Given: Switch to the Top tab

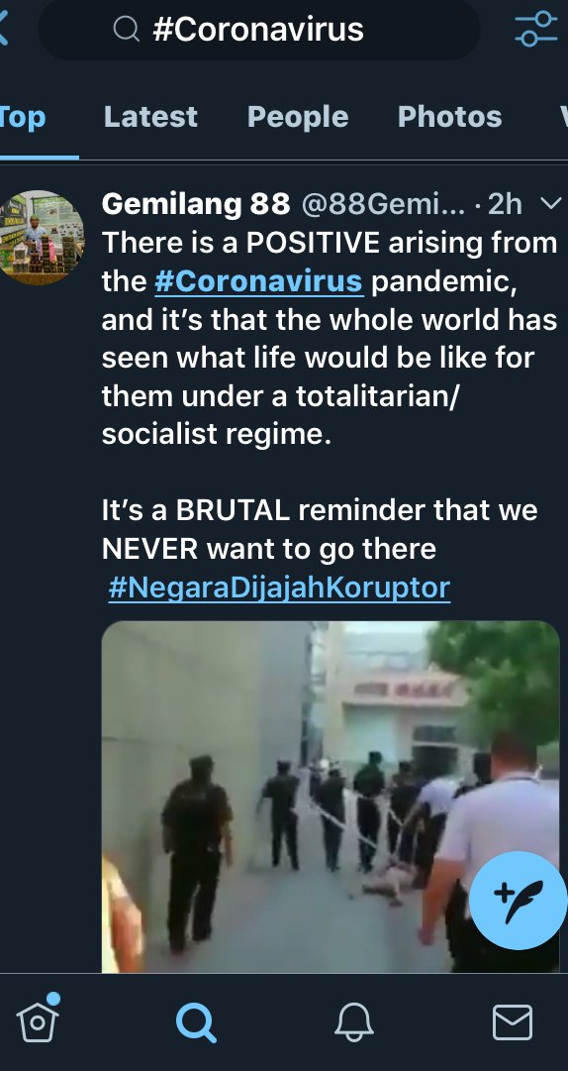Looking at the screenshot, I should pyautogui.click(x=23, y=117).
